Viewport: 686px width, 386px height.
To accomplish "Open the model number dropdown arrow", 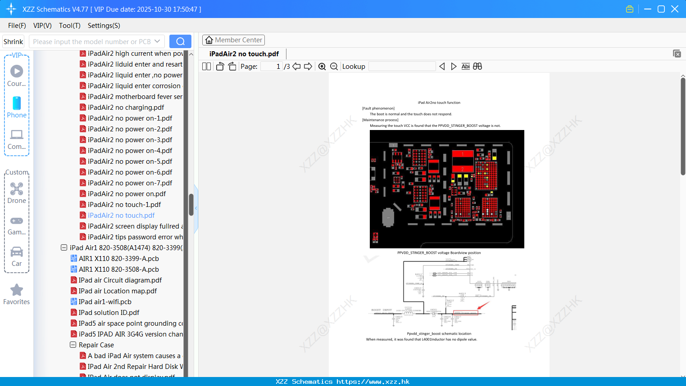I will 157,41.
